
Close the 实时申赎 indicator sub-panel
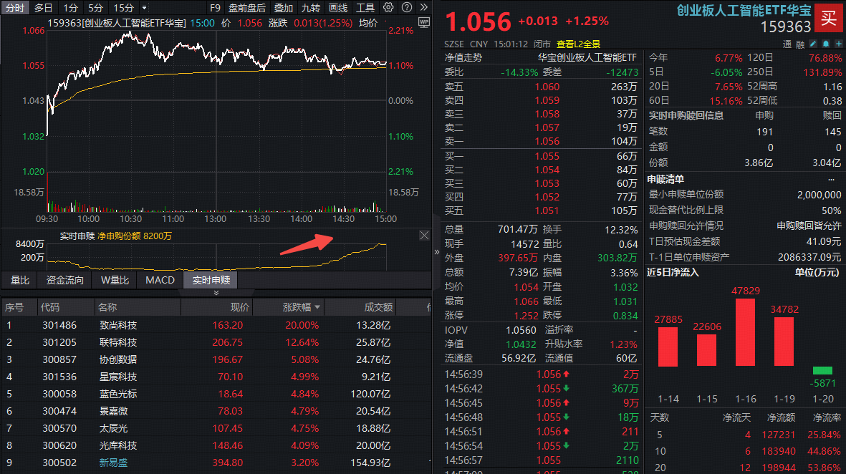coord(424,236)
